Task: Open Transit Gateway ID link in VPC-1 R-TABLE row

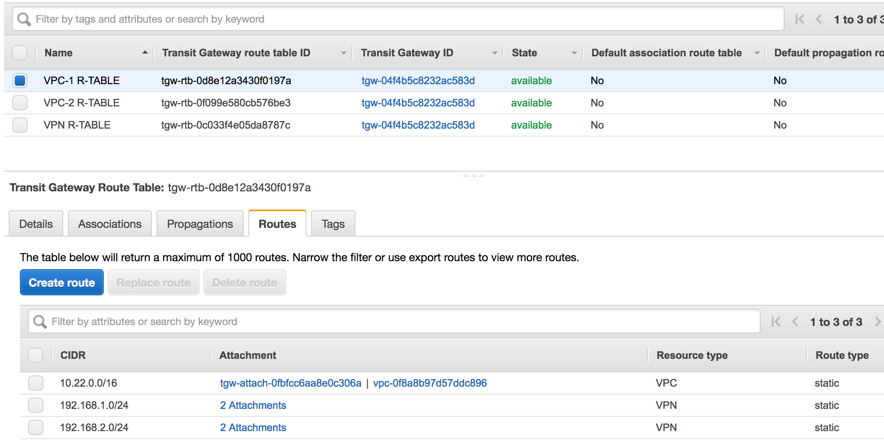Action: tap(418, 81)
